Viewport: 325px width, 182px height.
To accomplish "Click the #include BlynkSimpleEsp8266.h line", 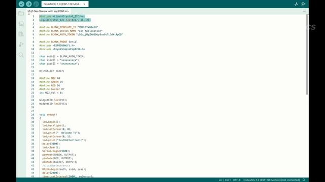I will tap(62, 49).
